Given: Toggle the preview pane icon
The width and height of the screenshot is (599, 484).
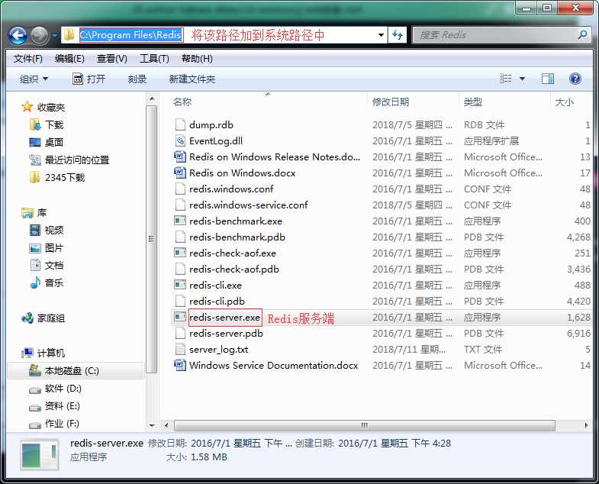Looking at the screenshot, I should click(x=547, y=79).
